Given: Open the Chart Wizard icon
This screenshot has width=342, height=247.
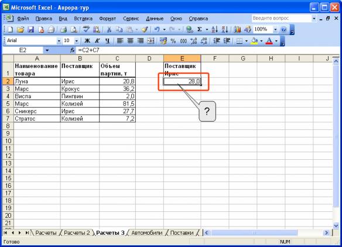Looking at the screenshot, I should pos(237,29).
